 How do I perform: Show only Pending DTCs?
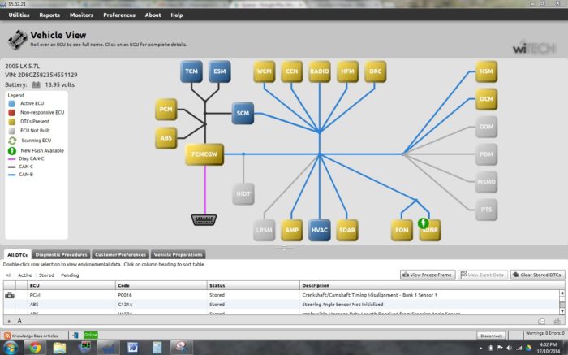click(x=70, y=275)
